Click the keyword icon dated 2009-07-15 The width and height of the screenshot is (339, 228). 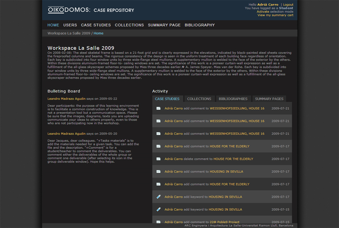coord(159,209)
